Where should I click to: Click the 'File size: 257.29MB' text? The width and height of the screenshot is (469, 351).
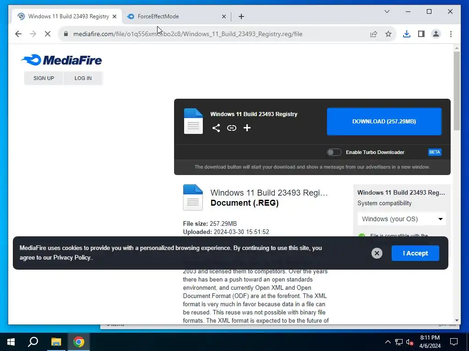[x=210, y=223]
